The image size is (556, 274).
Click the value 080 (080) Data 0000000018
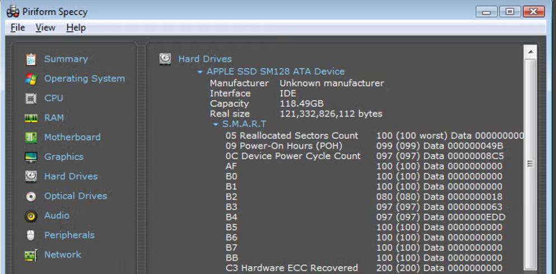coord(440,197)
